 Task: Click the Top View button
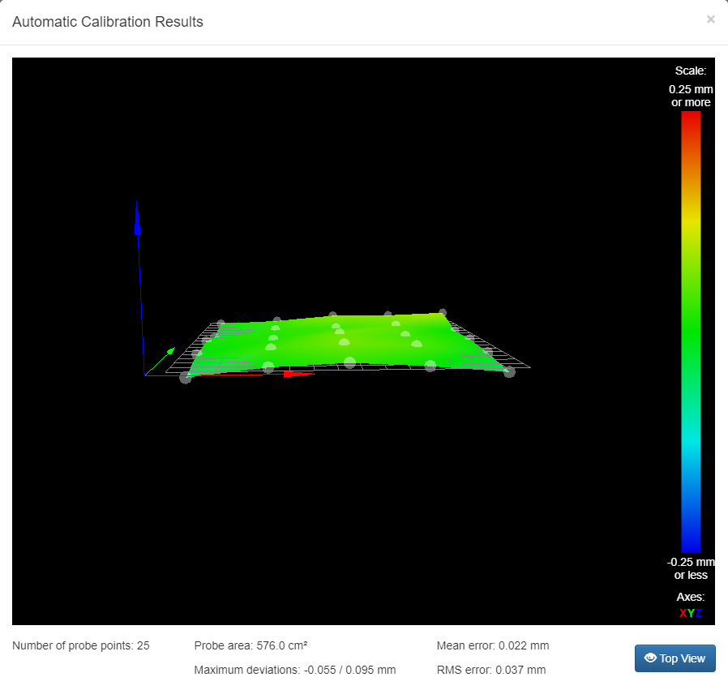(675, 658)
